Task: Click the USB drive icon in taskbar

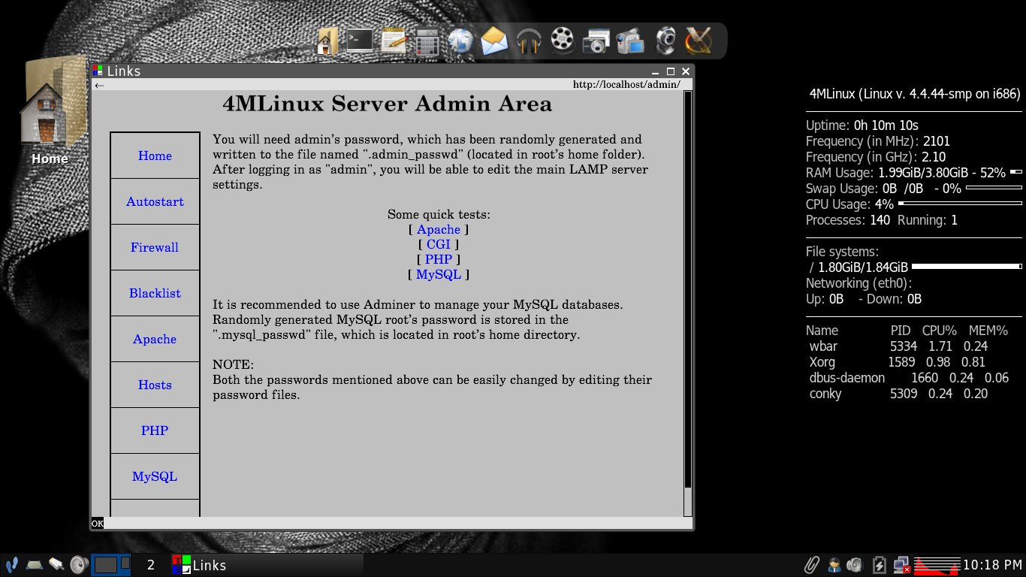Action: [56, 564]
